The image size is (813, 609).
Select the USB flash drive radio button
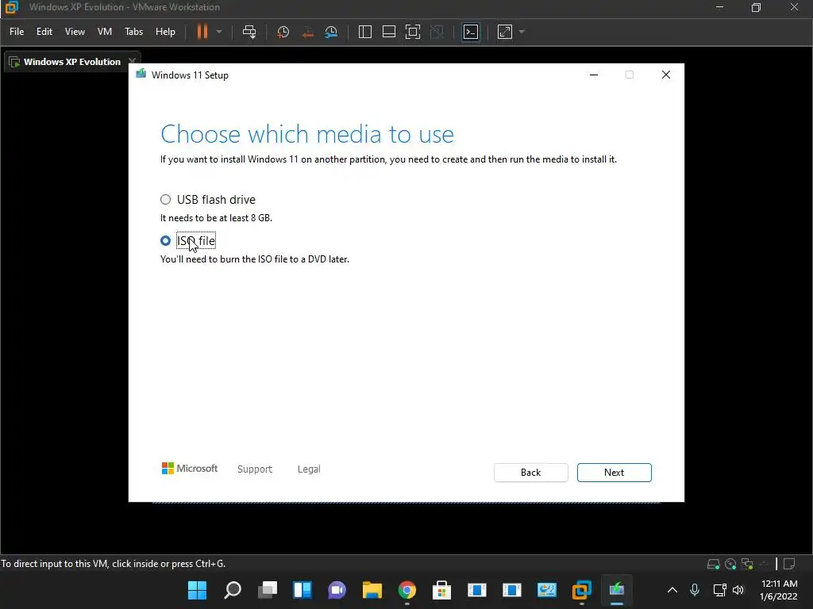[x=165, y=199]
